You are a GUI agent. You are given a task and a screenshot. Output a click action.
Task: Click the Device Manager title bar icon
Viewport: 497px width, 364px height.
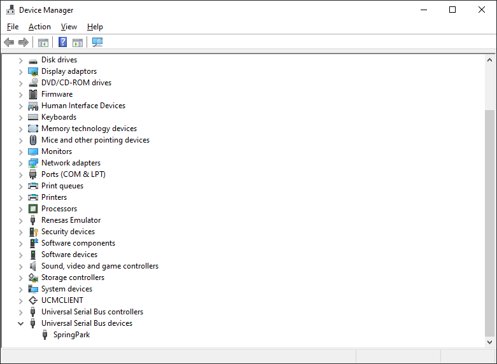tap(10, 10)
